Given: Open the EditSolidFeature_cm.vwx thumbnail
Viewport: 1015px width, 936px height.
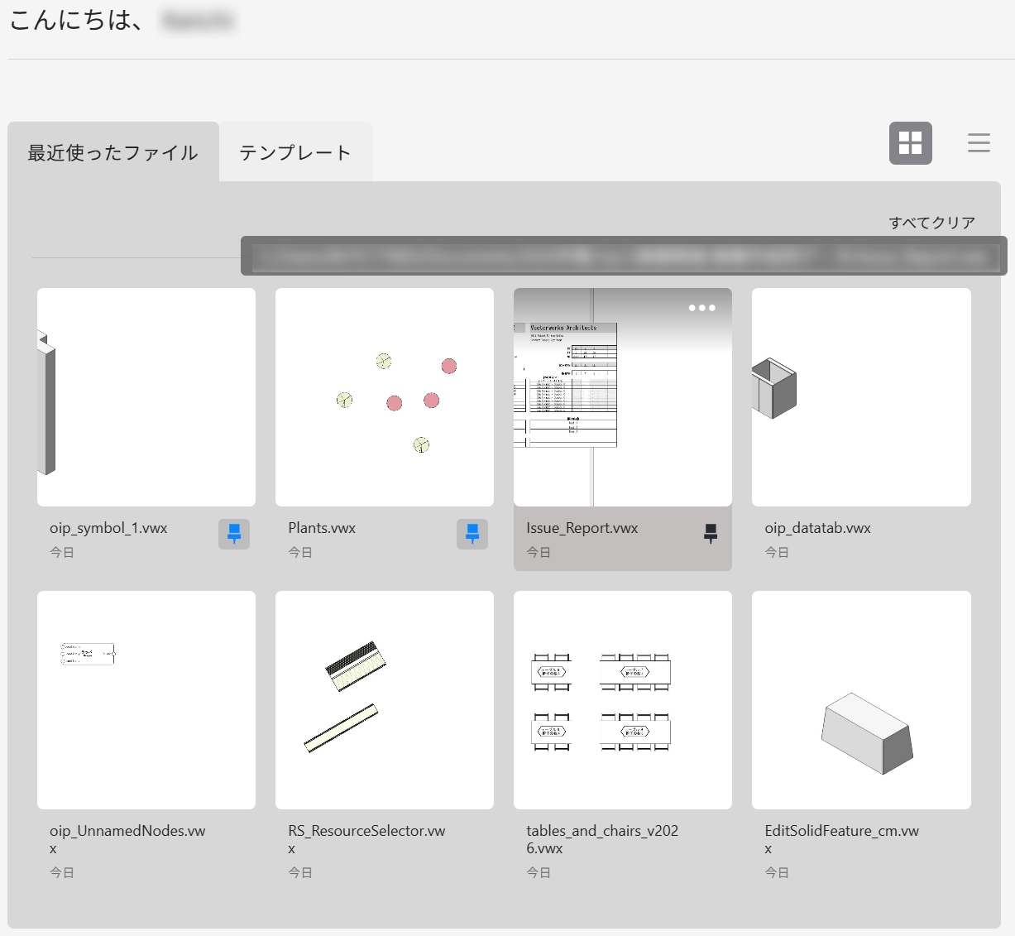Looking at the screenshot, I should coord(861,700).
